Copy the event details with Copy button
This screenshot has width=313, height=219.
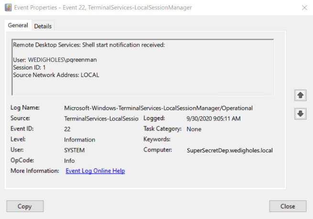25,206
